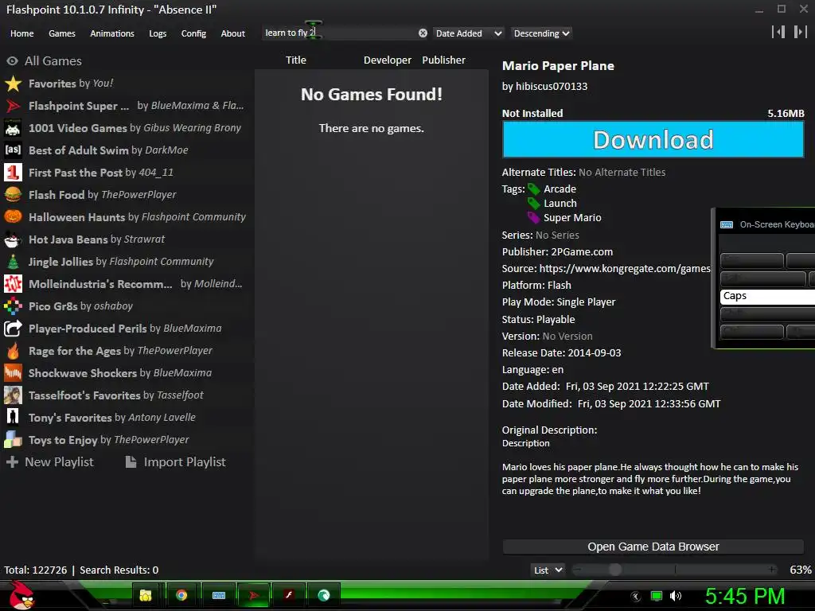
Task: Sort by the Title column header
Action: [296, 60]
